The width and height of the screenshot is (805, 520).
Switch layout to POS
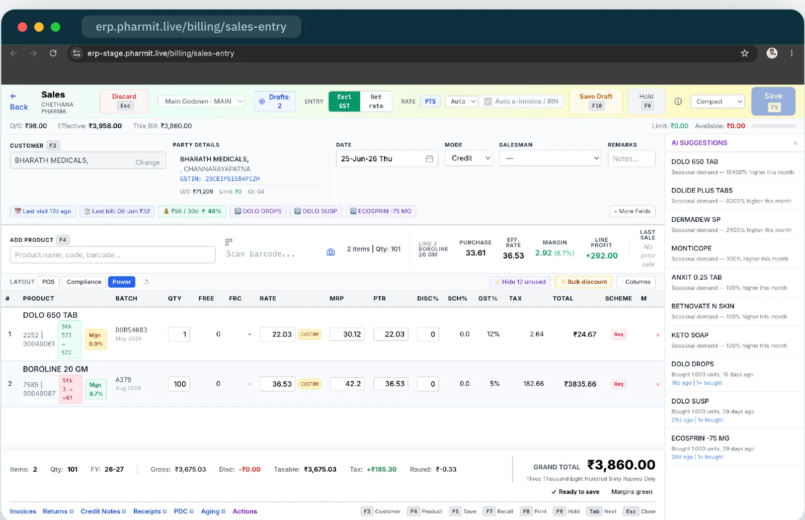(x=48, y=282)
